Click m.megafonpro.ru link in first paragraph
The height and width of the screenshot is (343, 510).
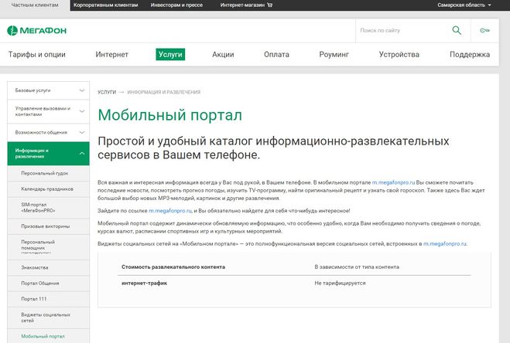pos(393,182)
